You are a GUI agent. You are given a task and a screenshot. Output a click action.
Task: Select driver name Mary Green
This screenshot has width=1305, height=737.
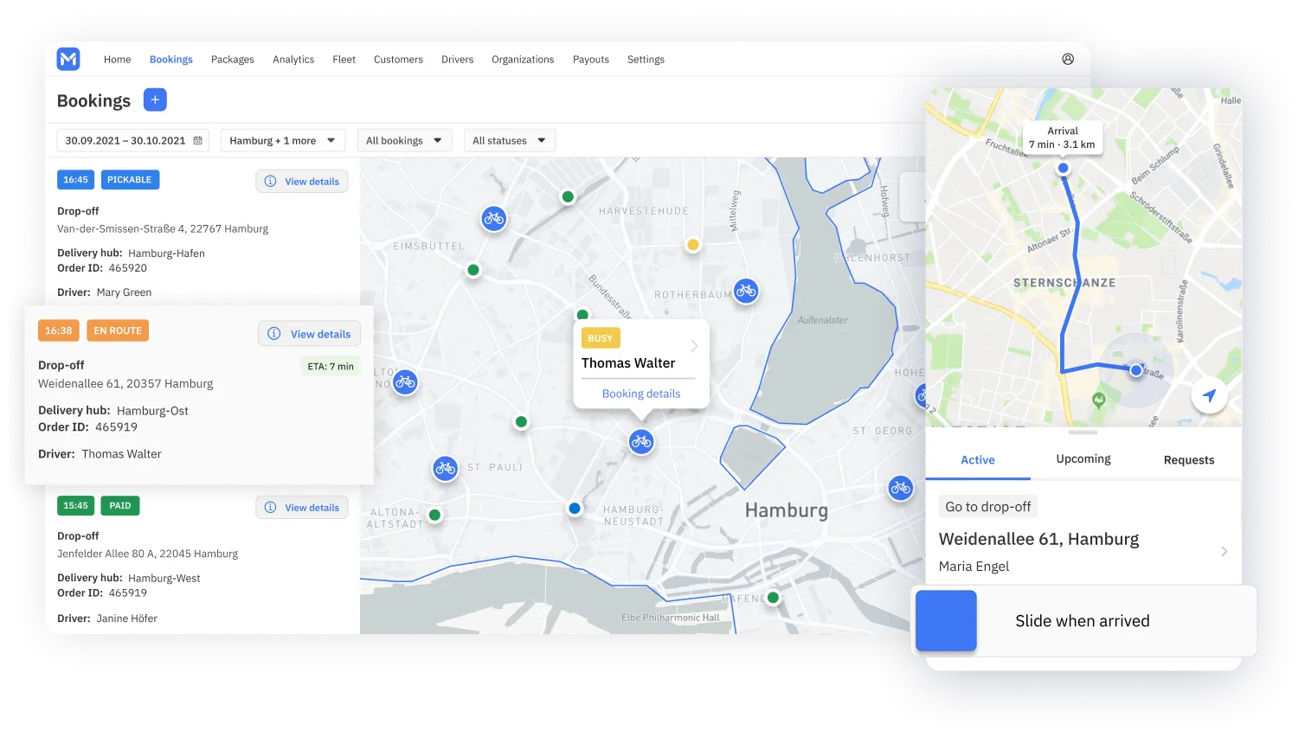coord(124,292)
